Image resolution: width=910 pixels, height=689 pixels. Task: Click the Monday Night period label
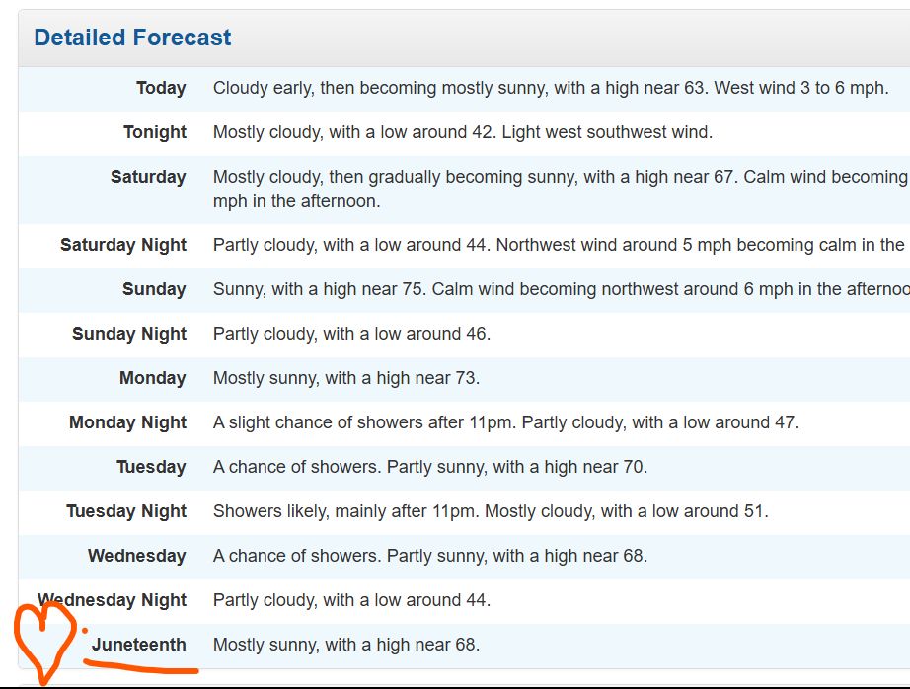127,422
